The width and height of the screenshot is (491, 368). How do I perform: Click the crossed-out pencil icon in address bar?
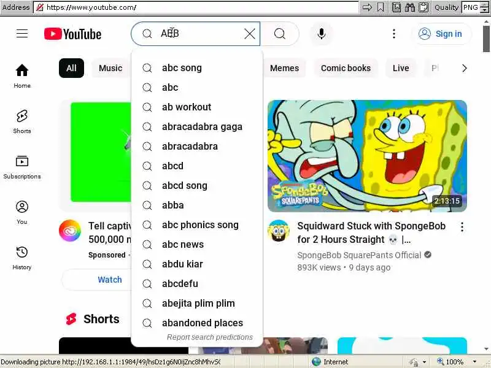(x=40, y=7)
